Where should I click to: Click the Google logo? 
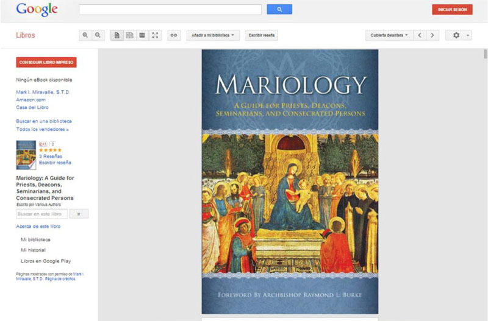37,9
